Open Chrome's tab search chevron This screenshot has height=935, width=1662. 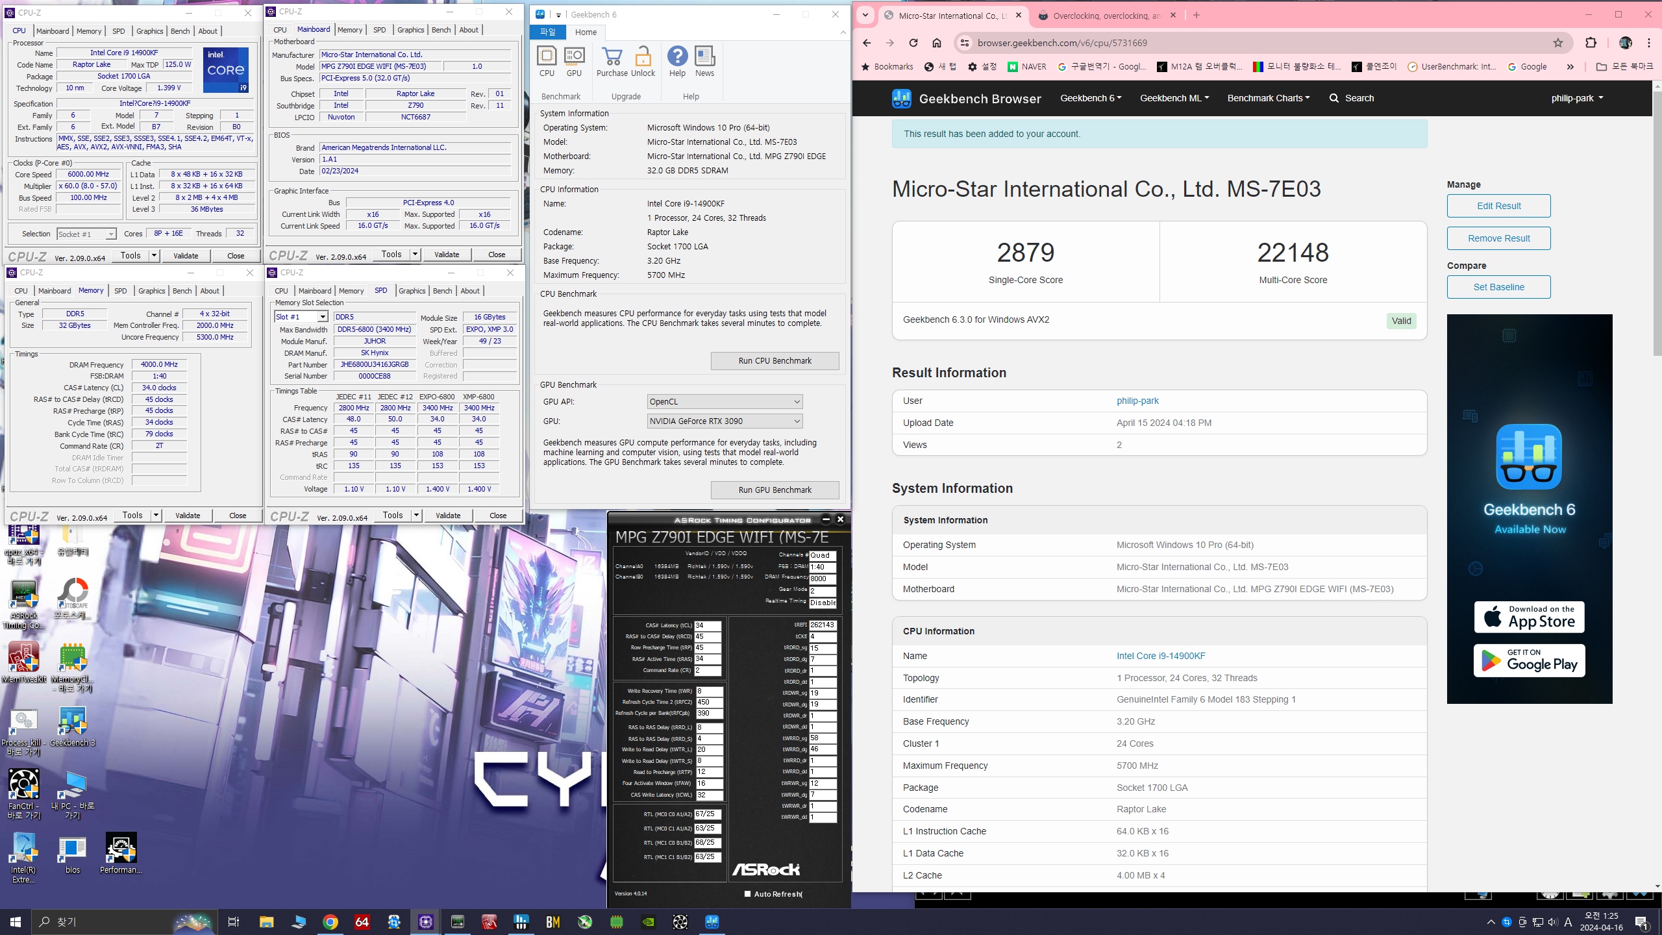pos(865,15)
